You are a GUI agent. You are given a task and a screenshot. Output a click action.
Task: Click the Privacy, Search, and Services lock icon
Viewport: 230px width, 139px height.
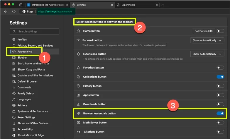pos(14,46)
